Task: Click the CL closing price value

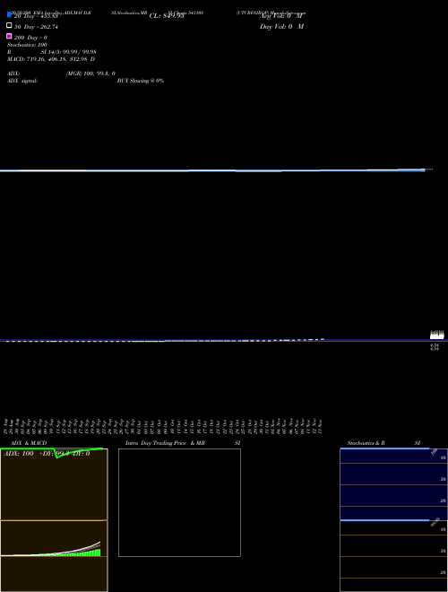Action: tap(167, 16)
